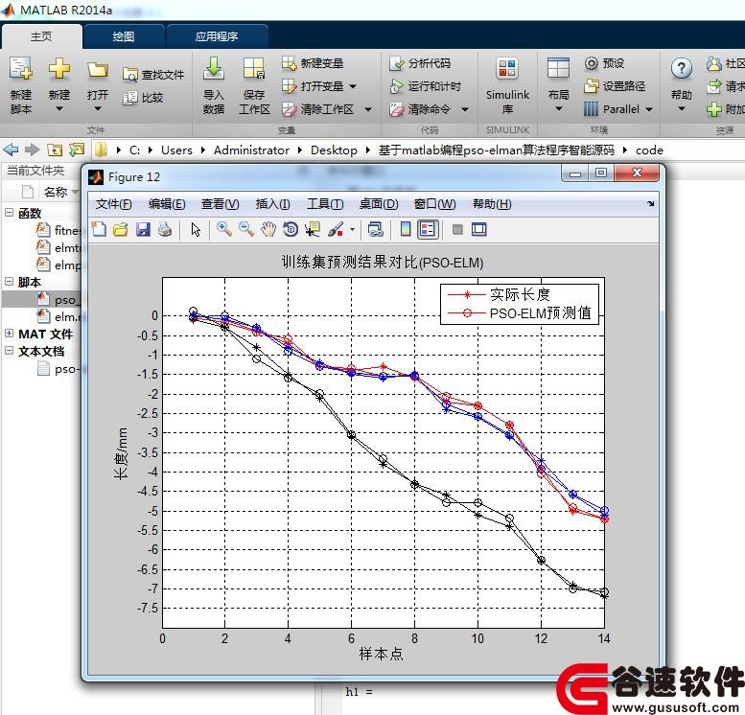Image resolution: width=745 pixels, height=715 pixels.
Task: Click the New Figure icon in the figure toolbar
Action: tap(99, 229)
